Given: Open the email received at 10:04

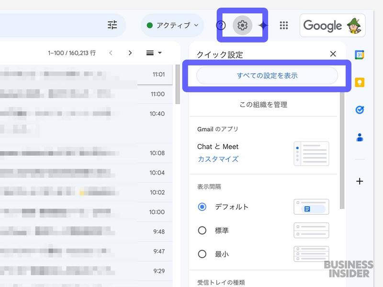Looking at the screenshot, I should coord(86,173).
